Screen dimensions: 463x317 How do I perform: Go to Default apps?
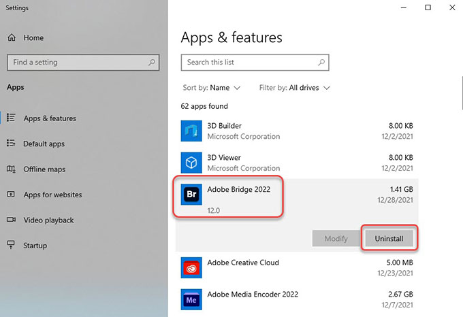[x=44, y=144]
